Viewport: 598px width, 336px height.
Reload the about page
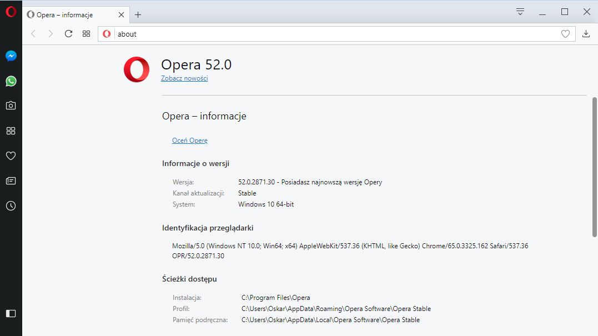click(68, 34)
